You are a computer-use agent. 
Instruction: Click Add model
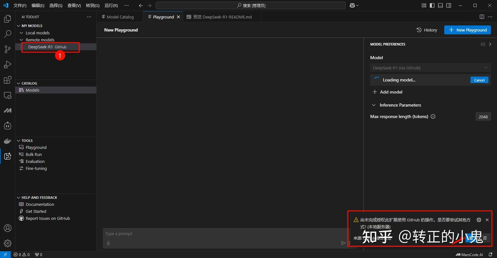[x=388, y=92]
